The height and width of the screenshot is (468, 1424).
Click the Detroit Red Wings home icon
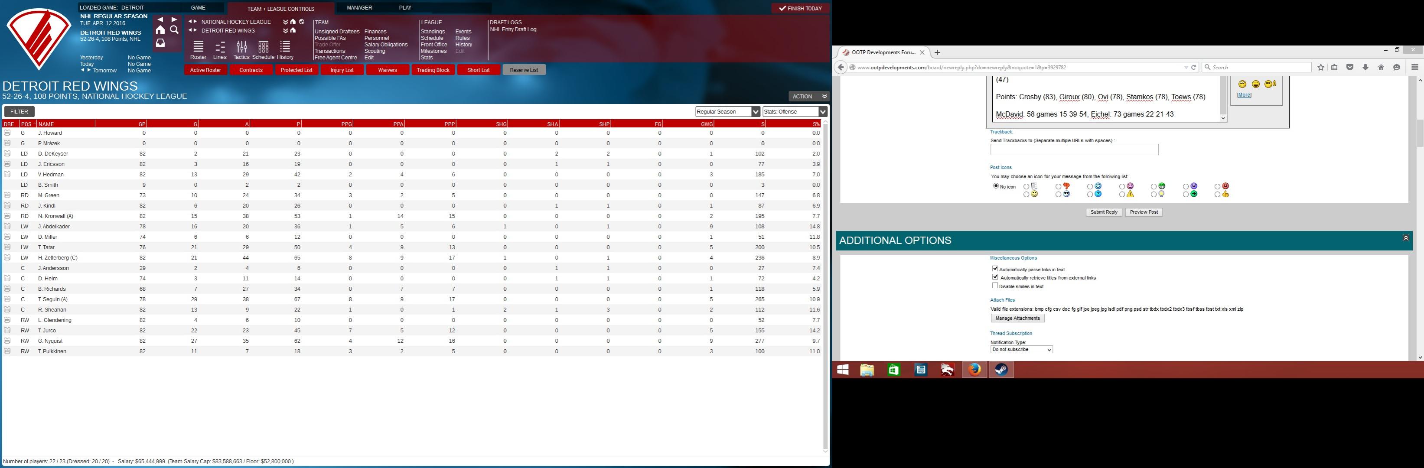293,30
